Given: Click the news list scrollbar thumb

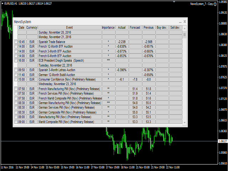Looking at the screenshot, I should coord(185,35).
